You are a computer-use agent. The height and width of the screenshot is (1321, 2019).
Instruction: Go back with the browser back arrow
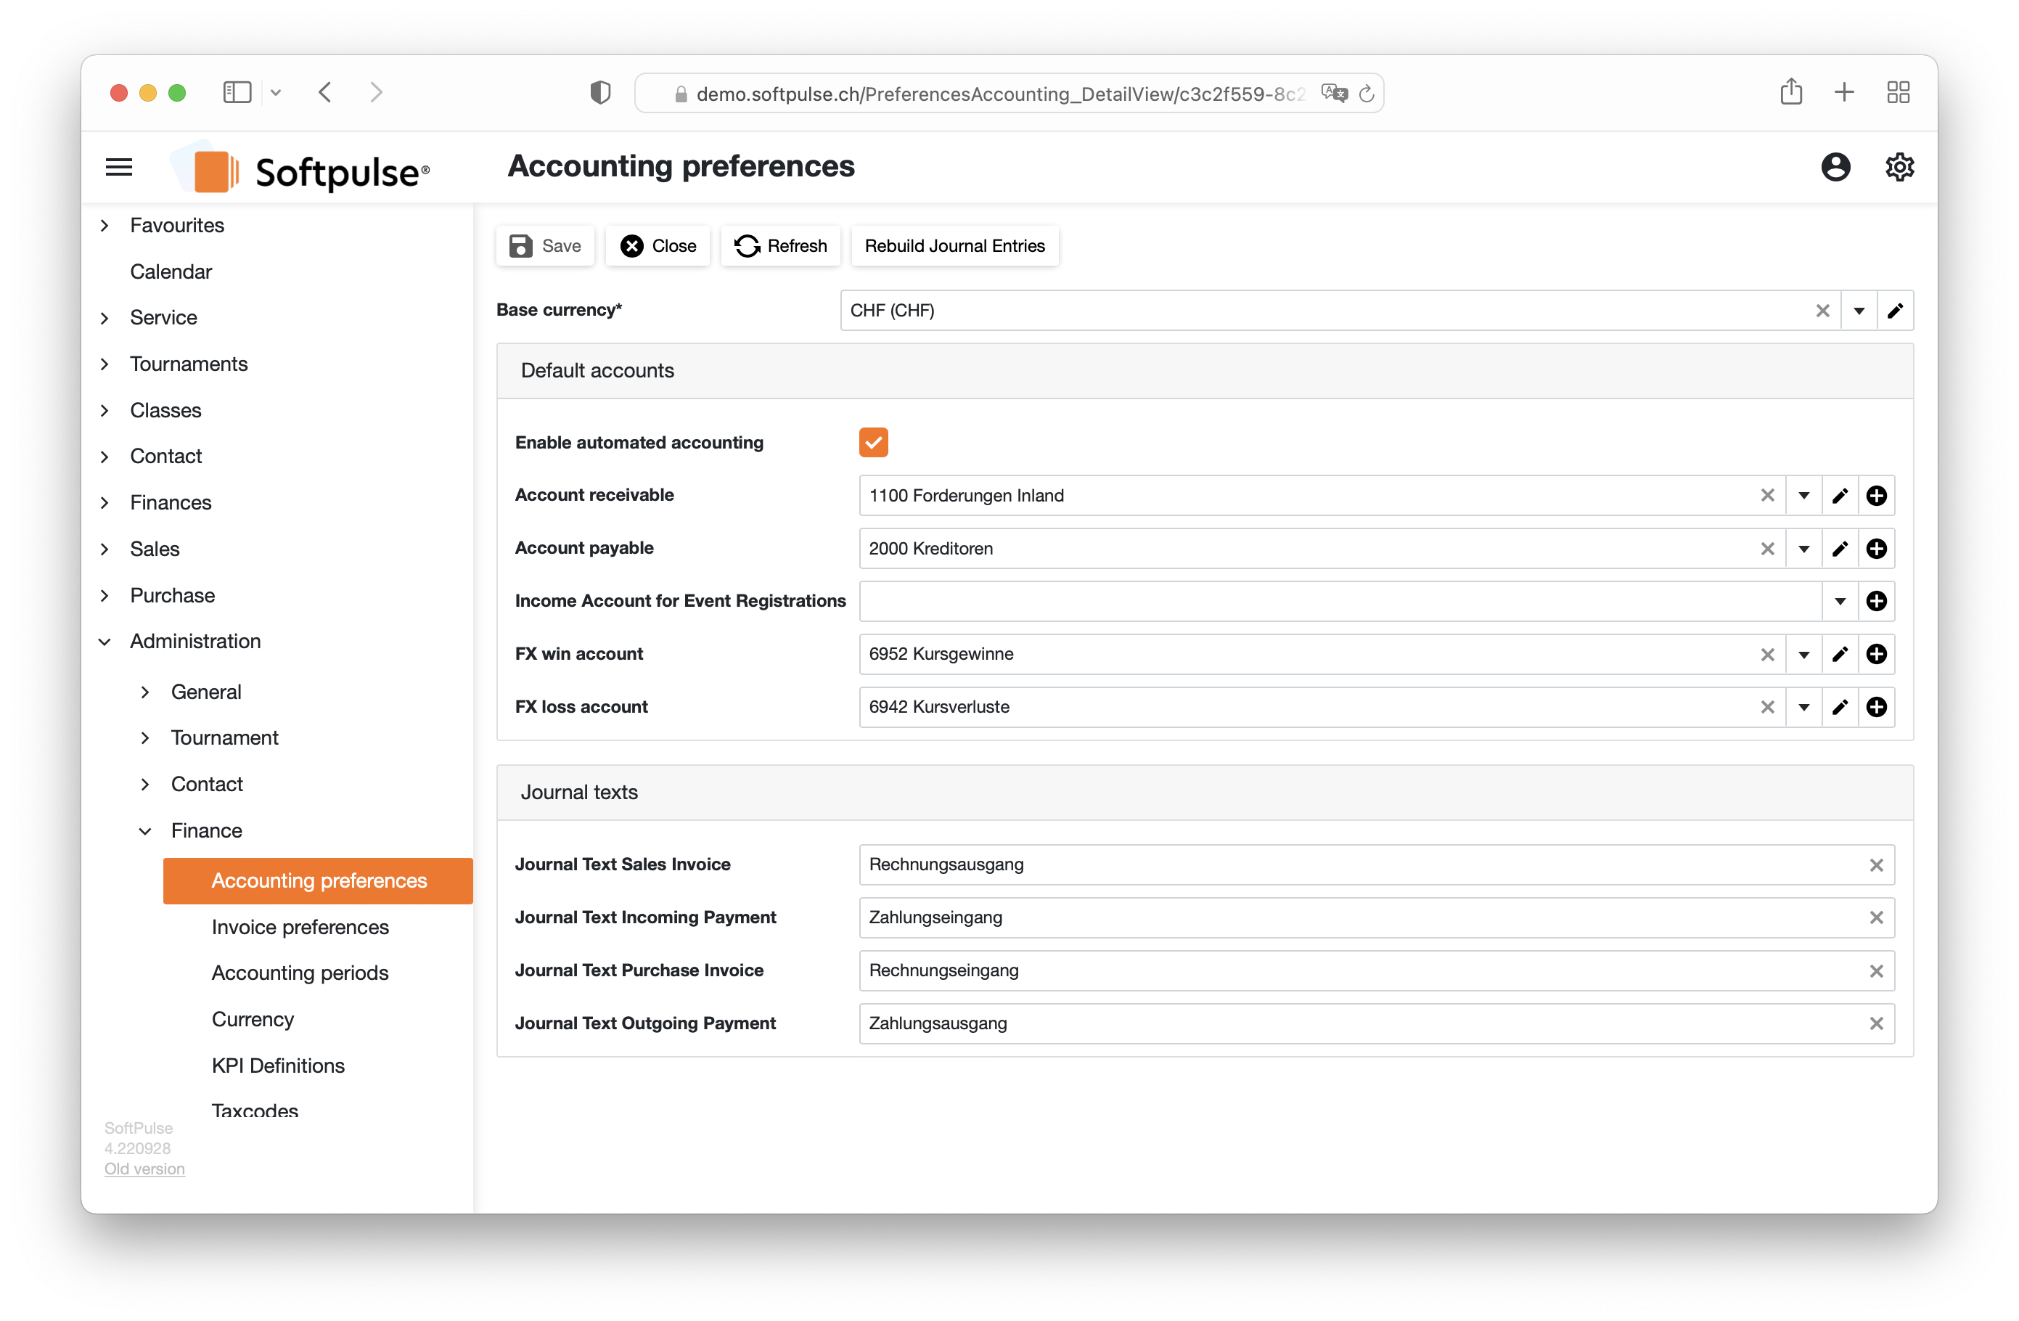click(x=325, y=92)
